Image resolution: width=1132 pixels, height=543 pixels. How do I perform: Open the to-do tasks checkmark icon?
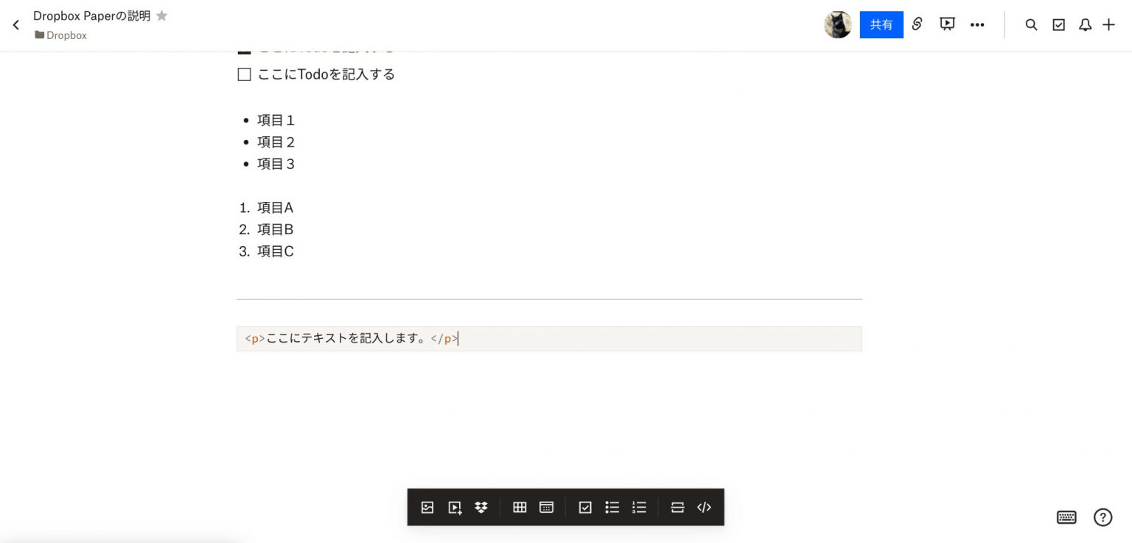1058,25
